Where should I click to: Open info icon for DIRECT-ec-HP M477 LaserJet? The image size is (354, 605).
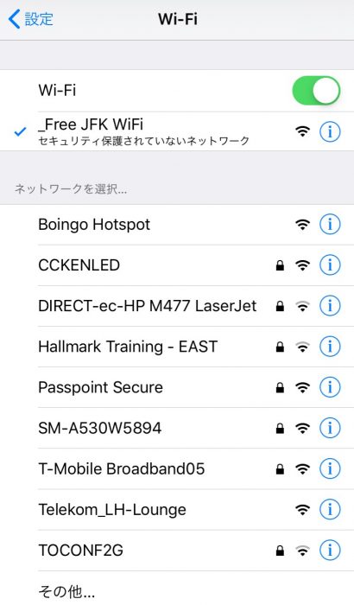click(x=330, y=306)
